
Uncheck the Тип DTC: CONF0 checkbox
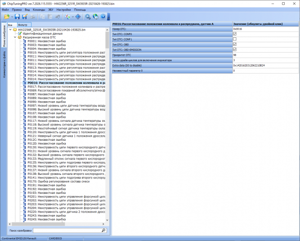pyautogui.click(x=235, y=34)
